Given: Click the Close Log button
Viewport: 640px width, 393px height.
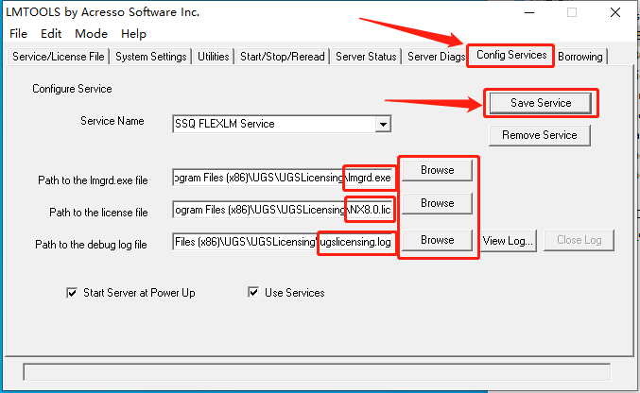Looking at the screenshot, I should 579,240.
